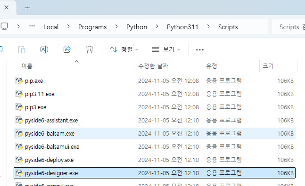305x186 pixels.
Task: Show hidden breadcrumb folders via ellipsis
Action: [32, 26]
